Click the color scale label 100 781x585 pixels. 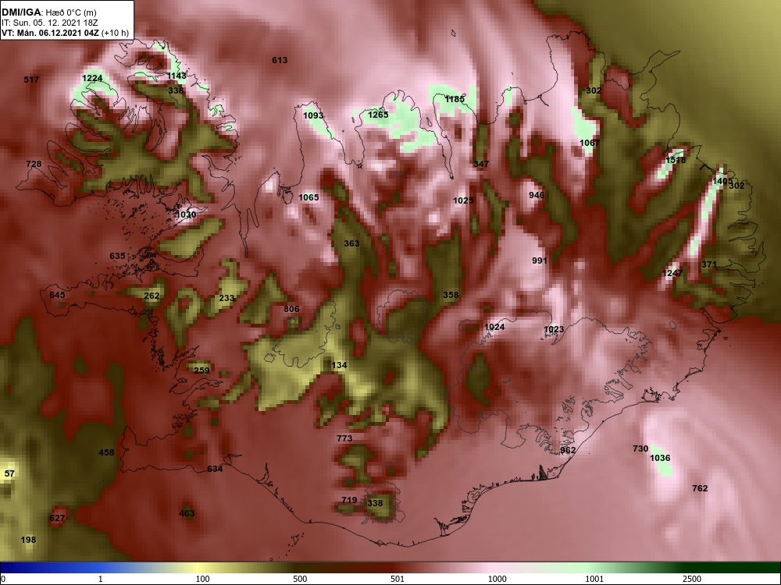click(x=203, y=579)
